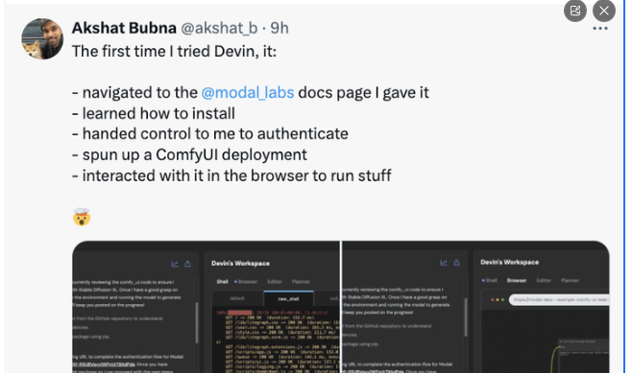Open Akshat Bubna's profile name link
The image size is (632, 373).
[x=124, y=28]
